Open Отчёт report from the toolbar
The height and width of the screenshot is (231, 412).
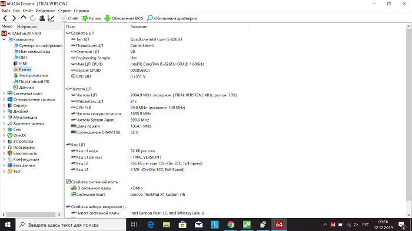coord(69,18)
